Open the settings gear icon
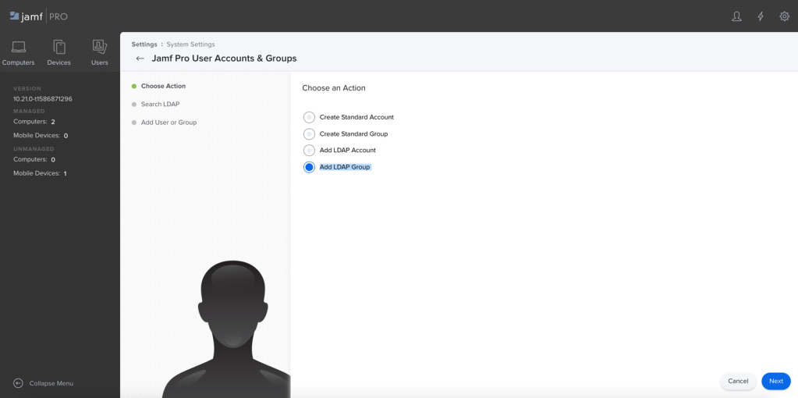 tap(785, 16)
